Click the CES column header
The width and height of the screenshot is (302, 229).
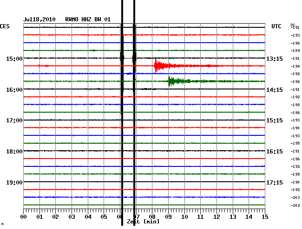point(5,26)
